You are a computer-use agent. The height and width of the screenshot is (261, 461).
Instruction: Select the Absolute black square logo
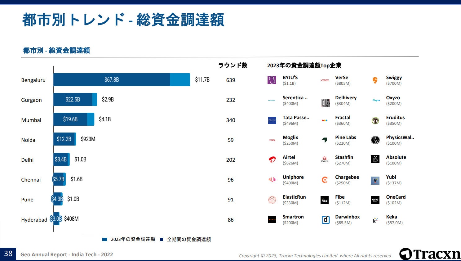(375, 159)
